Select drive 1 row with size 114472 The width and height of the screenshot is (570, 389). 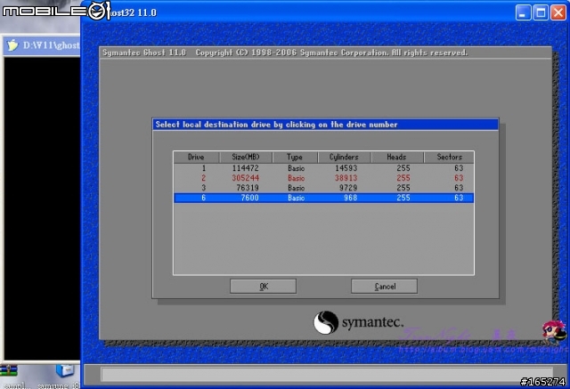click(x=323, y=168)
